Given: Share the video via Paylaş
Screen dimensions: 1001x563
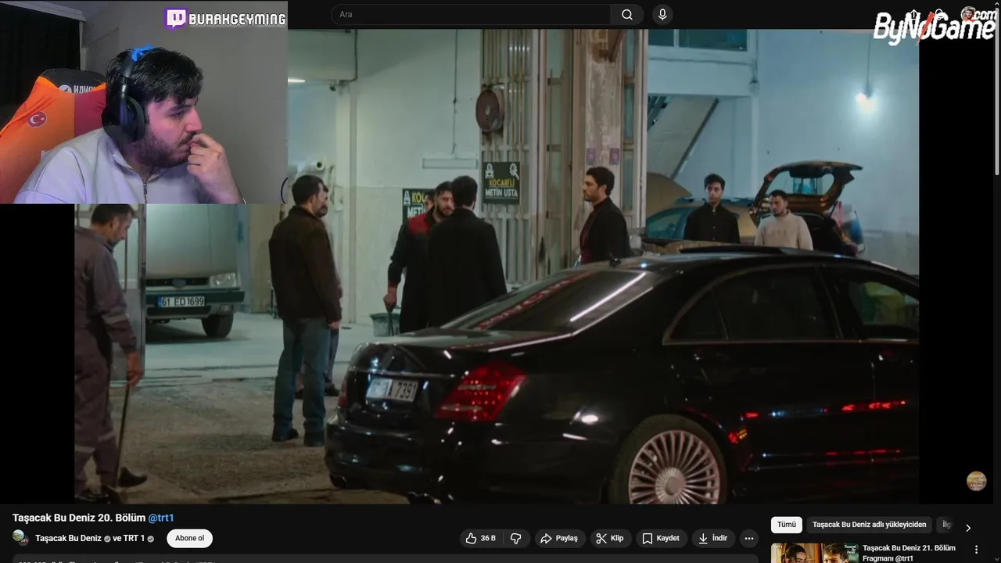Looking at the screenshot, I should pos(559,538).
